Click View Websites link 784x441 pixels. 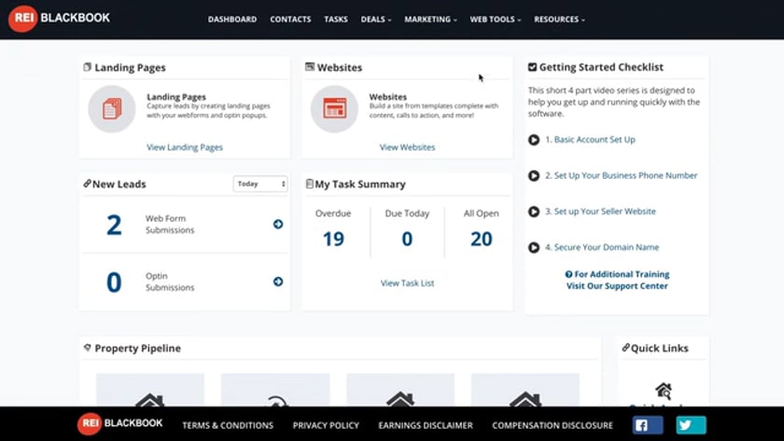408,147
